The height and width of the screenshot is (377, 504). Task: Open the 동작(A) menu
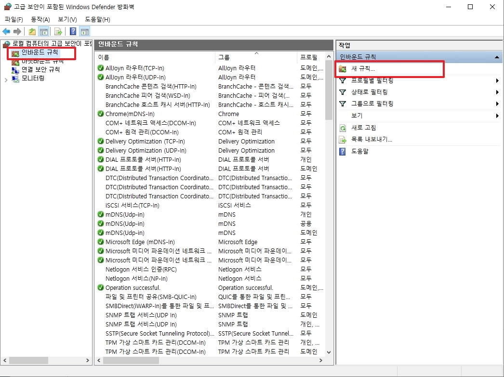pyautogui.click(x=40, y=20)
